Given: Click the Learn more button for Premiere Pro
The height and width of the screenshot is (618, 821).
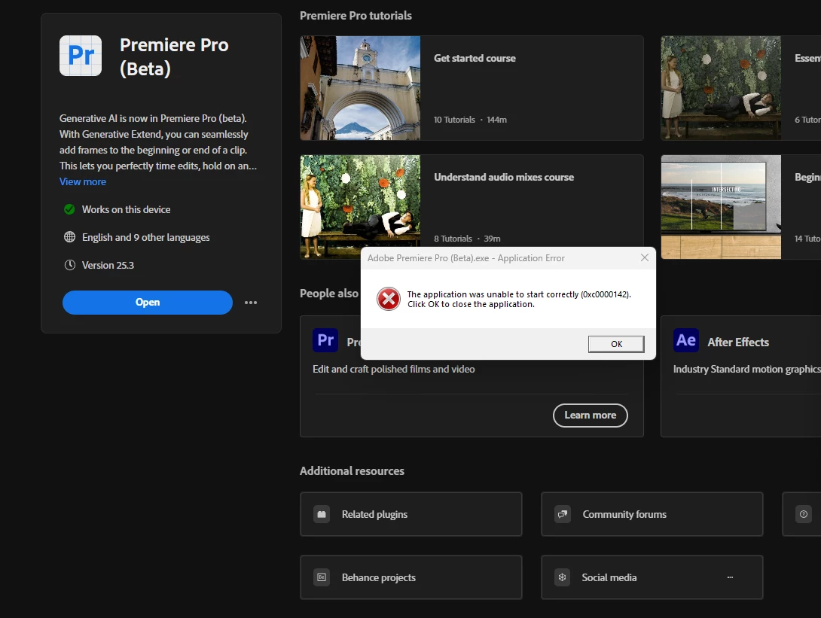Looking at the screenshot, I should [590, 415].
